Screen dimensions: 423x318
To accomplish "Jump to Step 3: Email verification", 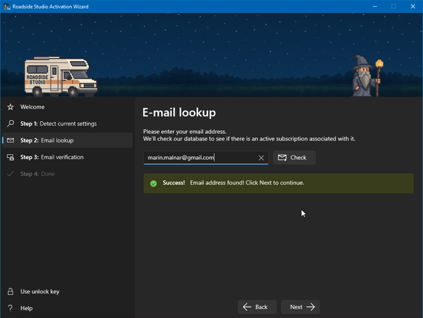I will (x=52, y=157).
